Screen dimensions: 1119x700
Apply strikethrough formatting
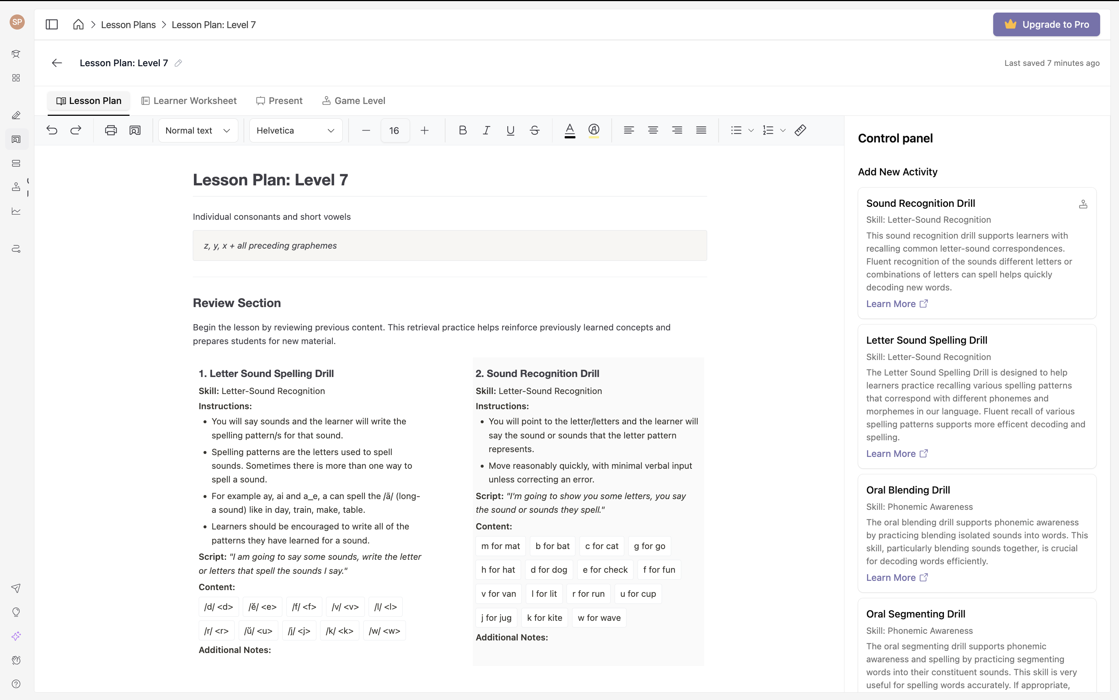coord(534,130)
